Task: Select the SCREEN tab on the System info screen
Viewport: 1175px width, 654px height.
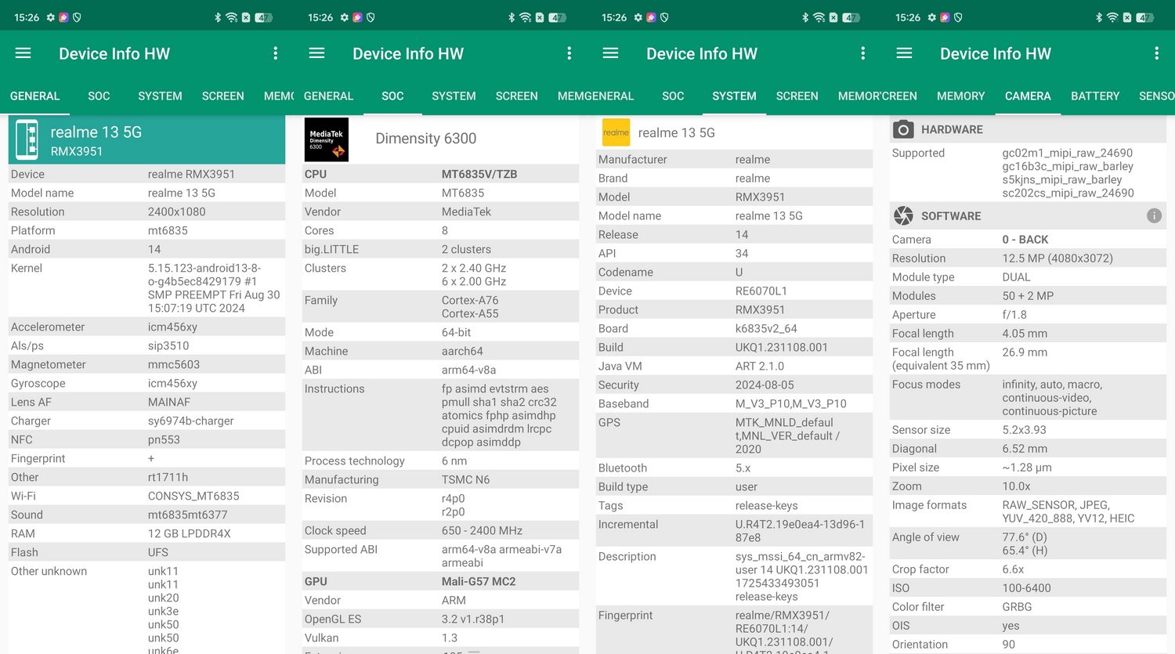Action: pyautogui.click(x=797, y=96)
